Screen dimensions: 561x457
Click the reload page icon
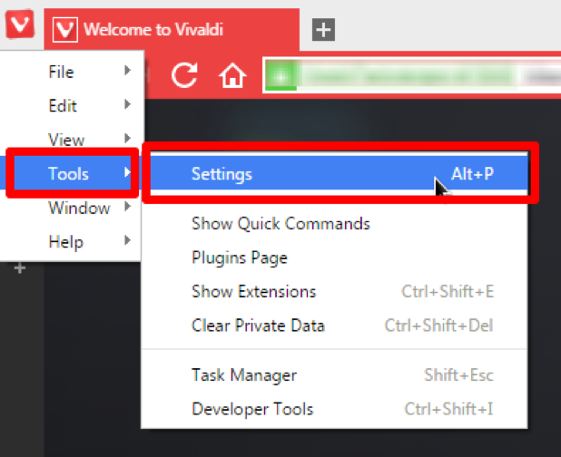pyautogui.click(x=184, y=75)
